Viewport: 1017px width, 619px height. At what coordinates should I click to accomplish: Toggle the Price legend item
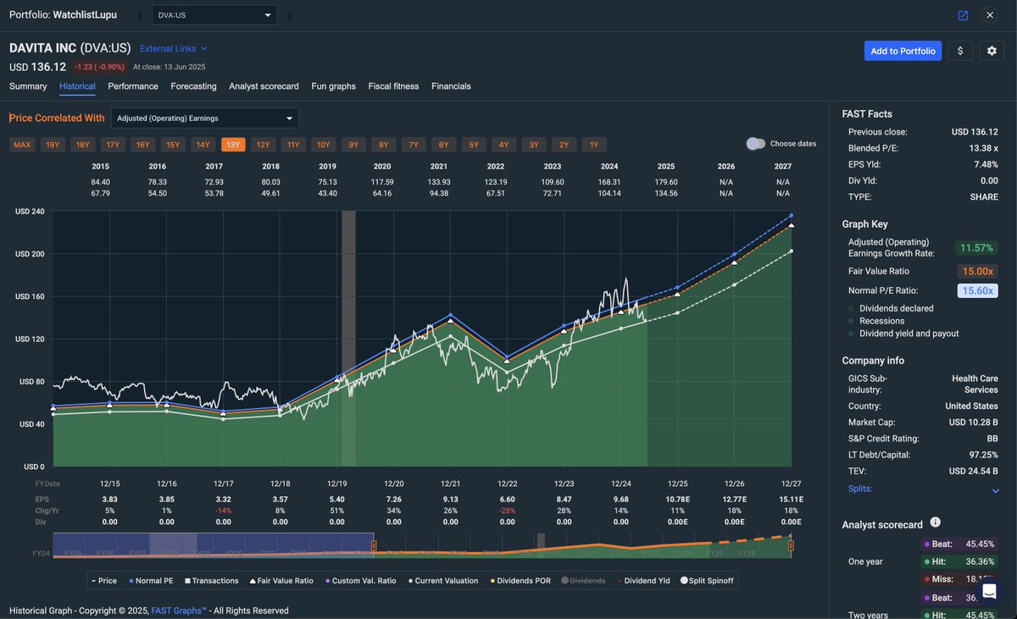pos(104,581)
